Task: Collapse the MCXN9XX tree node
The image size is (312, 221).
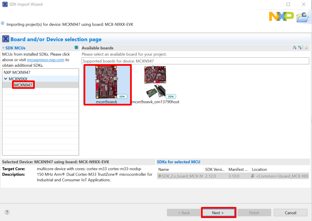Action: click(x=6, y=79)
